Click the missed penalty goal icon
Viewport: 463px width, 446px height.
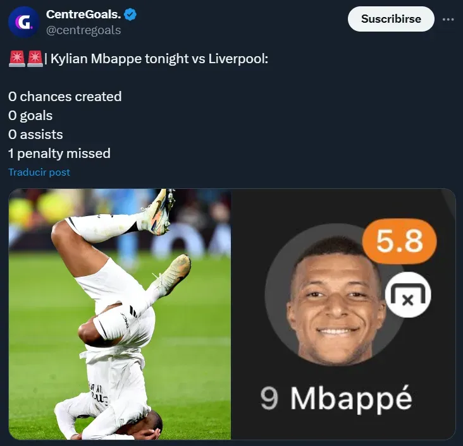click(408, 294)
